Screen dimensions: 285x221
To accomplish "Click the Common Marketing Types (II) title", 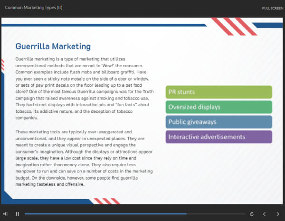I will (x=33, y=8).
